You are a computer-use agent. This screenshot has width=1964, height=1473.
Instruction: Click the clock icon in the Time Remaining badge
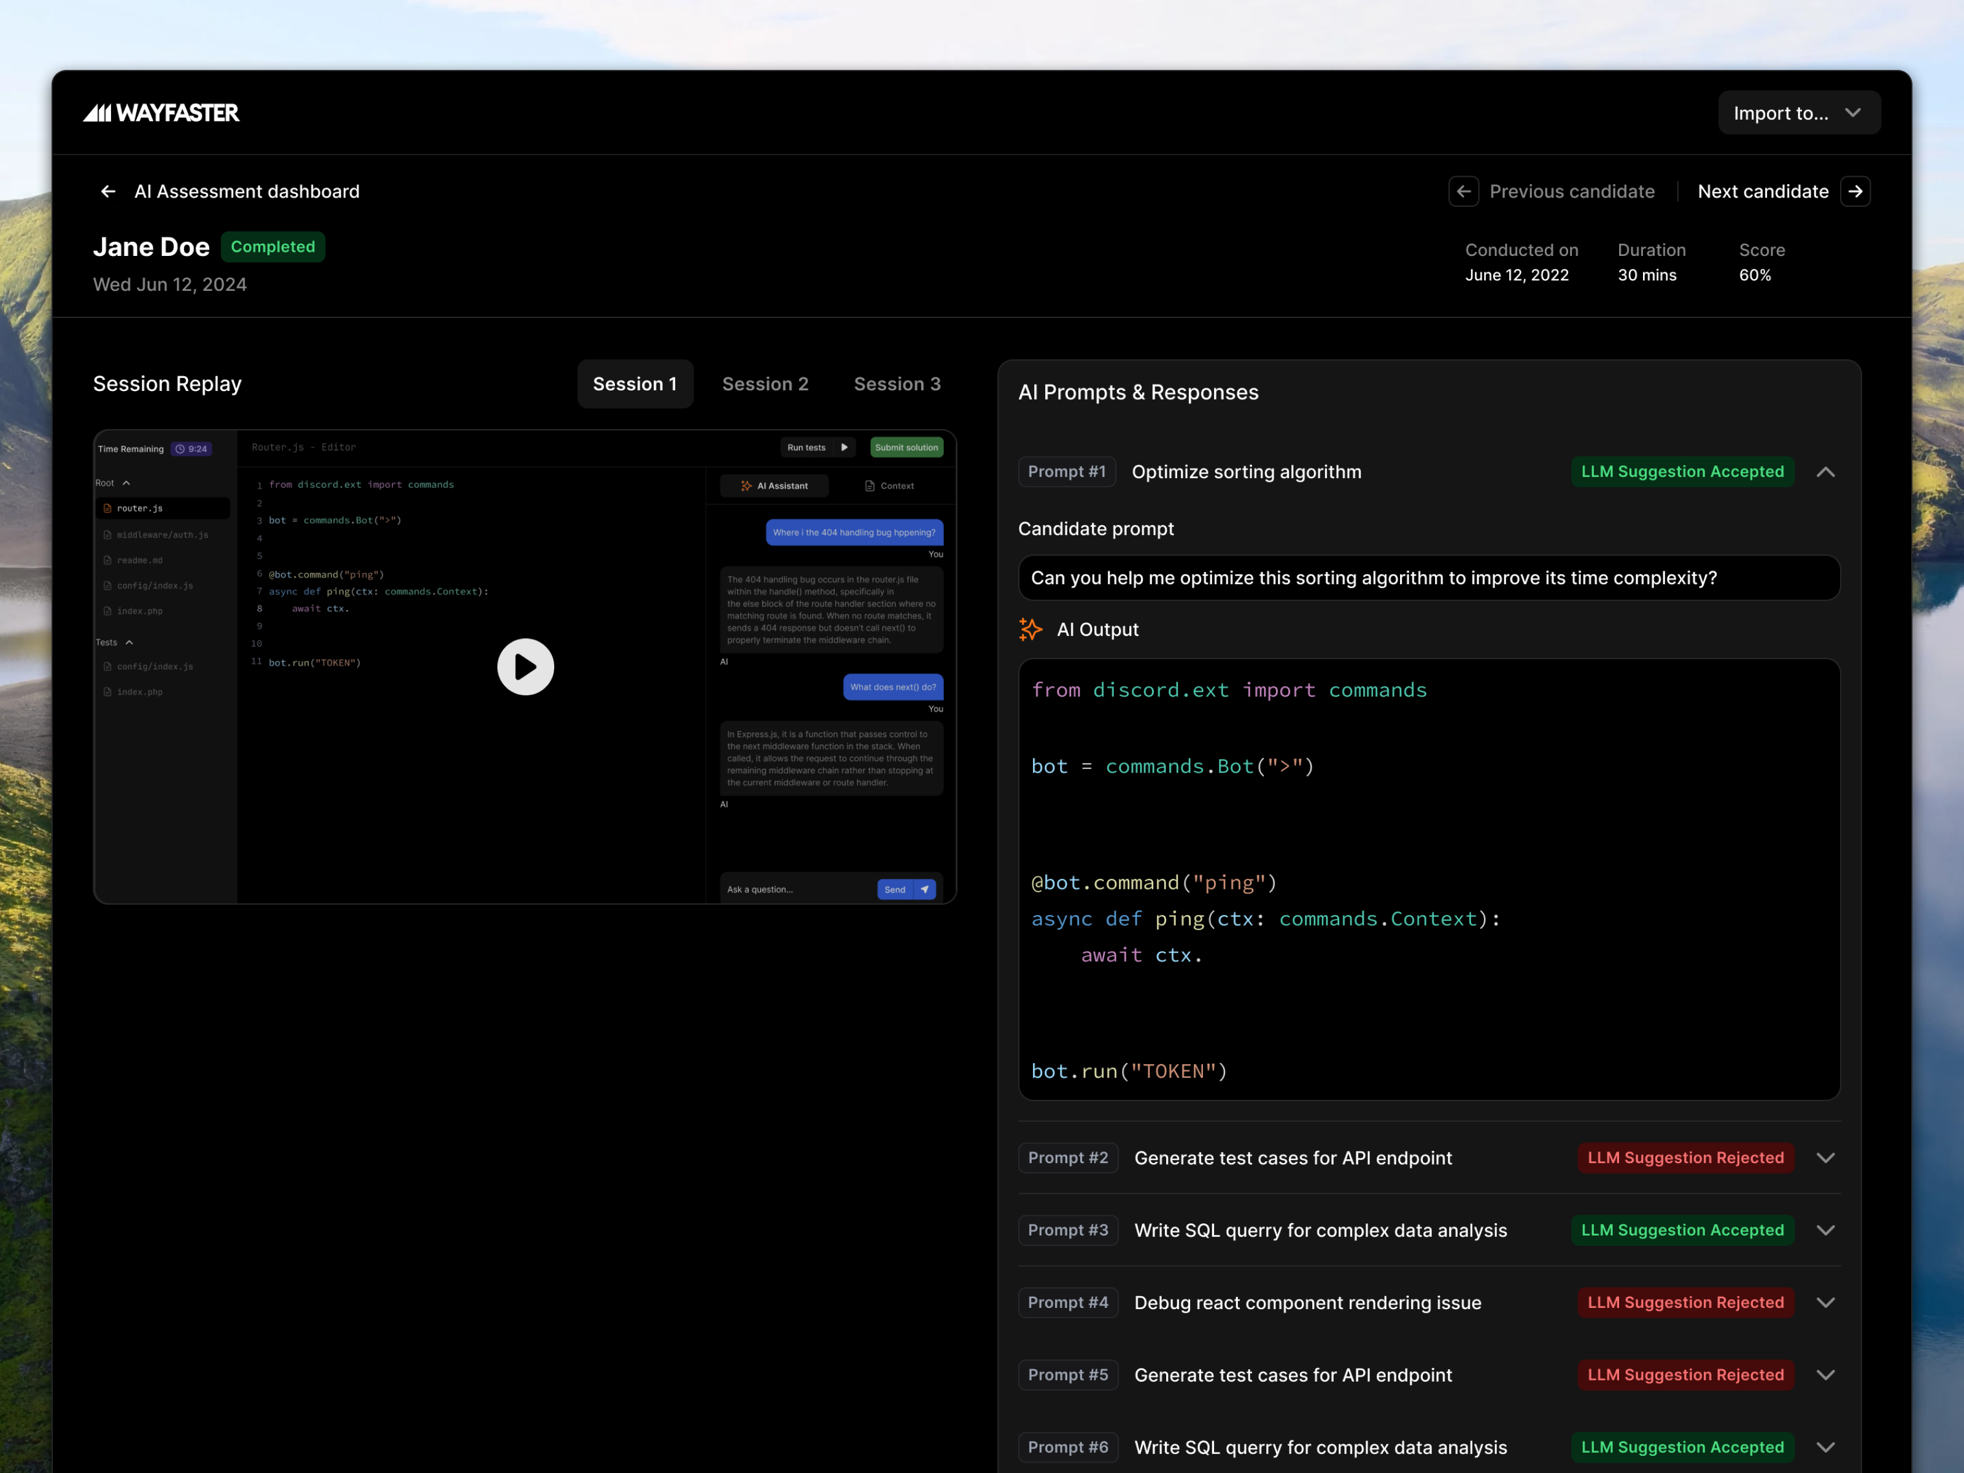tap(181, 449)
